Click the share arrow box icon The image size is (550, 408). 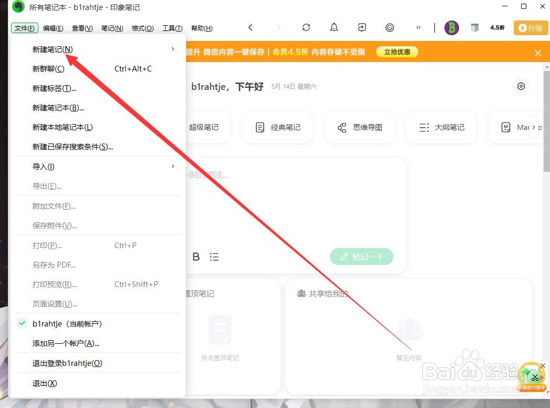(362, 27)
